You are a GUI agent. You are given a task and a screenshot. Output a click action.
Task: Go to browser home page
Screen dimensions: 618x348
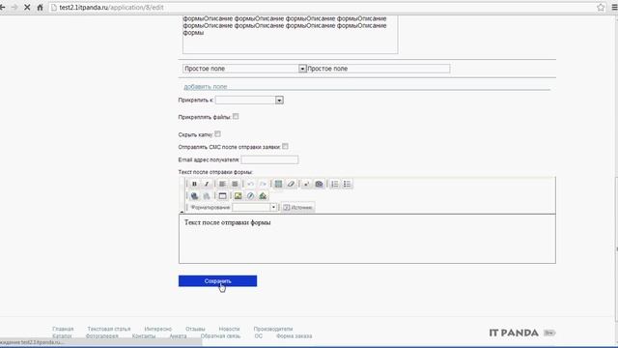coord(40,8)
